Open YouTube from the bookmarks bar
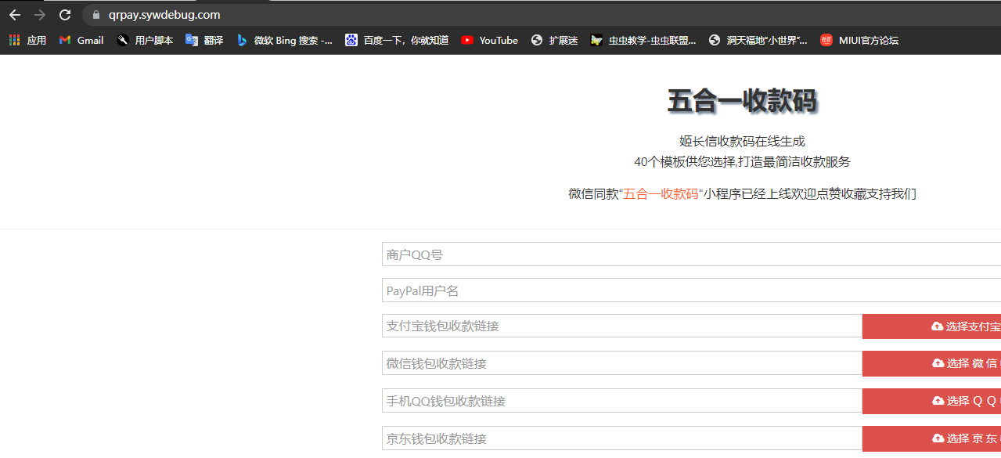This screenshot has width=1001, height=458. [489, 40]
